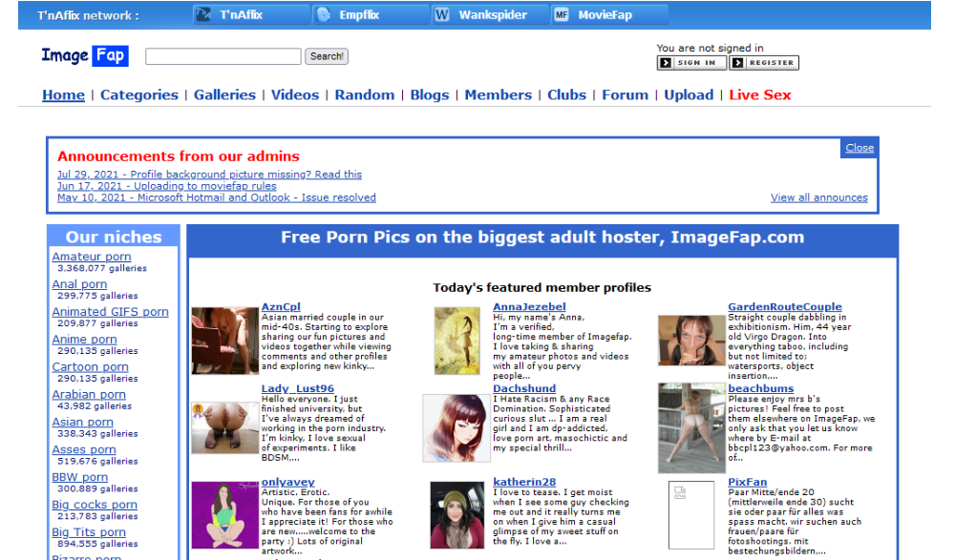Open the Animated GIFS niche link
955x560 pixels.
(x=110, y=312)
